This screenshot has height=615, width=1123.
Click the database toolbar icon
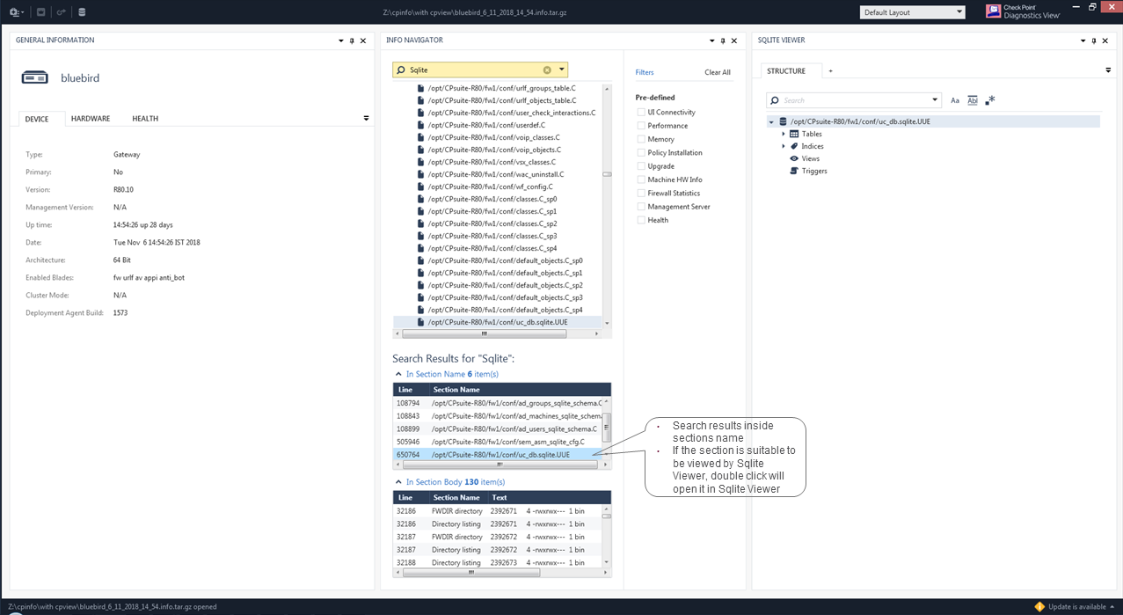click(82, 12)
